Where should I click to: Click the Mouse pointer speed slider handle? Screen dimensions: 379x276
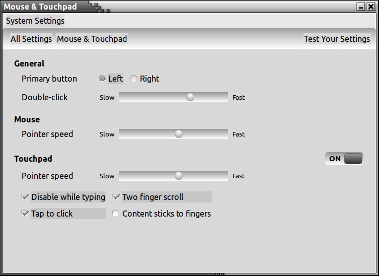(x=179, y=134)
